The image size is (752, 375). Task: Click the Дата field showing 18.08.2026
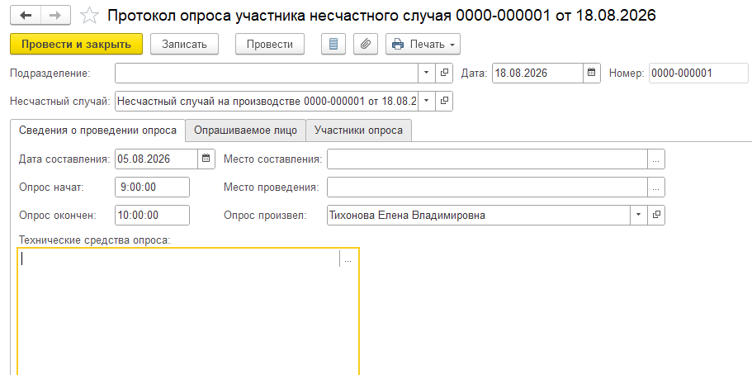click(x=538, y=73)
